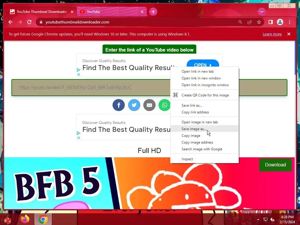This screenshot has width=300, height=225.
Task: Choose Open link in incognito window
Action: (204, 85)
